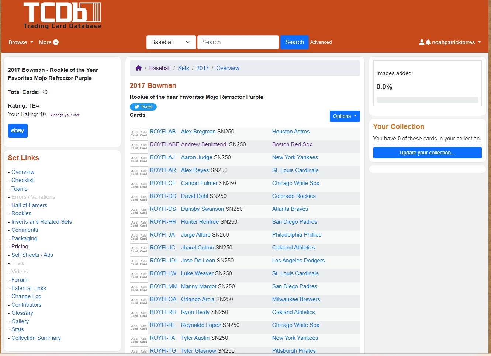491x356 pixels.
Task: Click the first Add Card icon for Hunter Renfroe
Action: click(134, 224)
